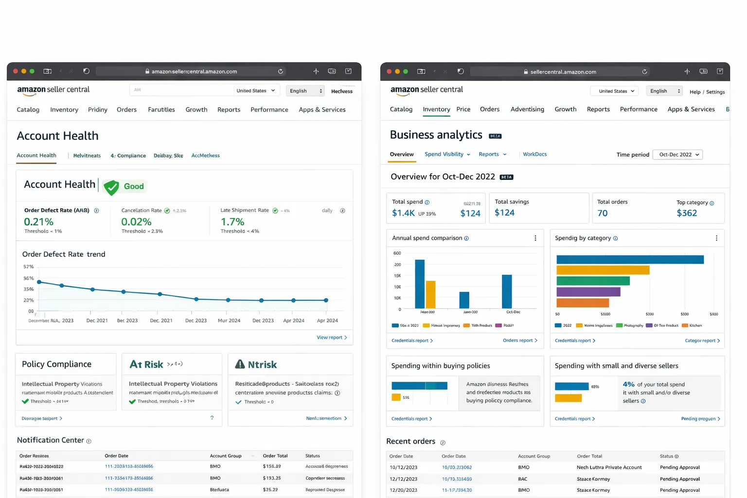The image size is (747, 498).
Task: Click reload icon in left window address bar
Action: point(281,71)
